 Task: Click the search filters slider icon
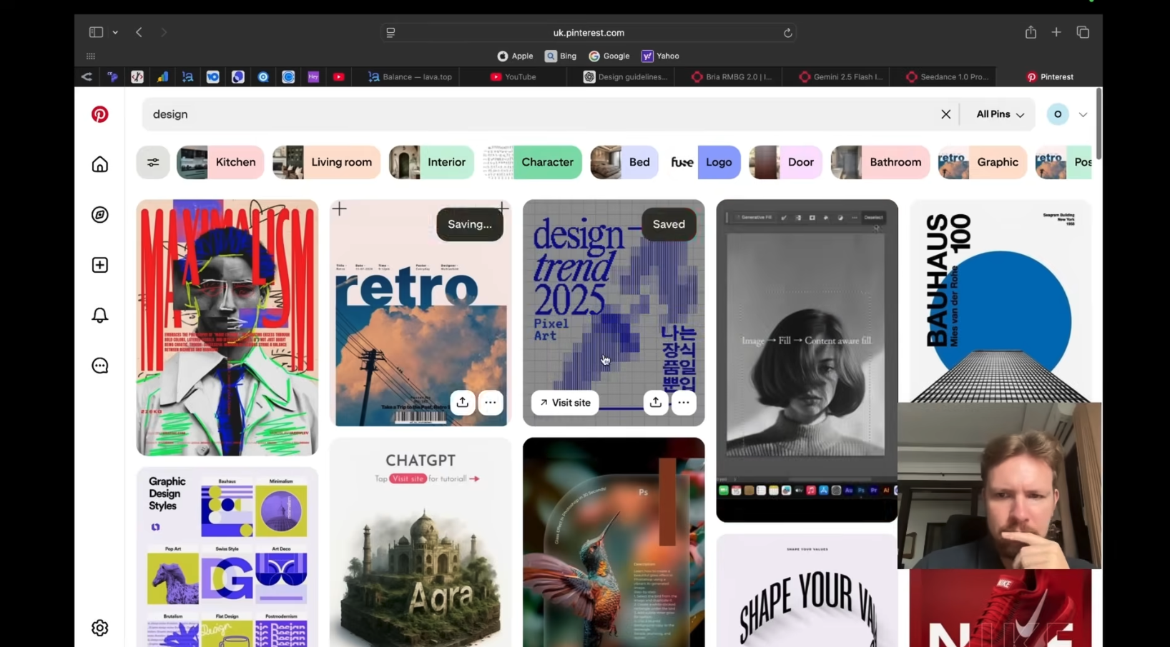tap(153, 162)
